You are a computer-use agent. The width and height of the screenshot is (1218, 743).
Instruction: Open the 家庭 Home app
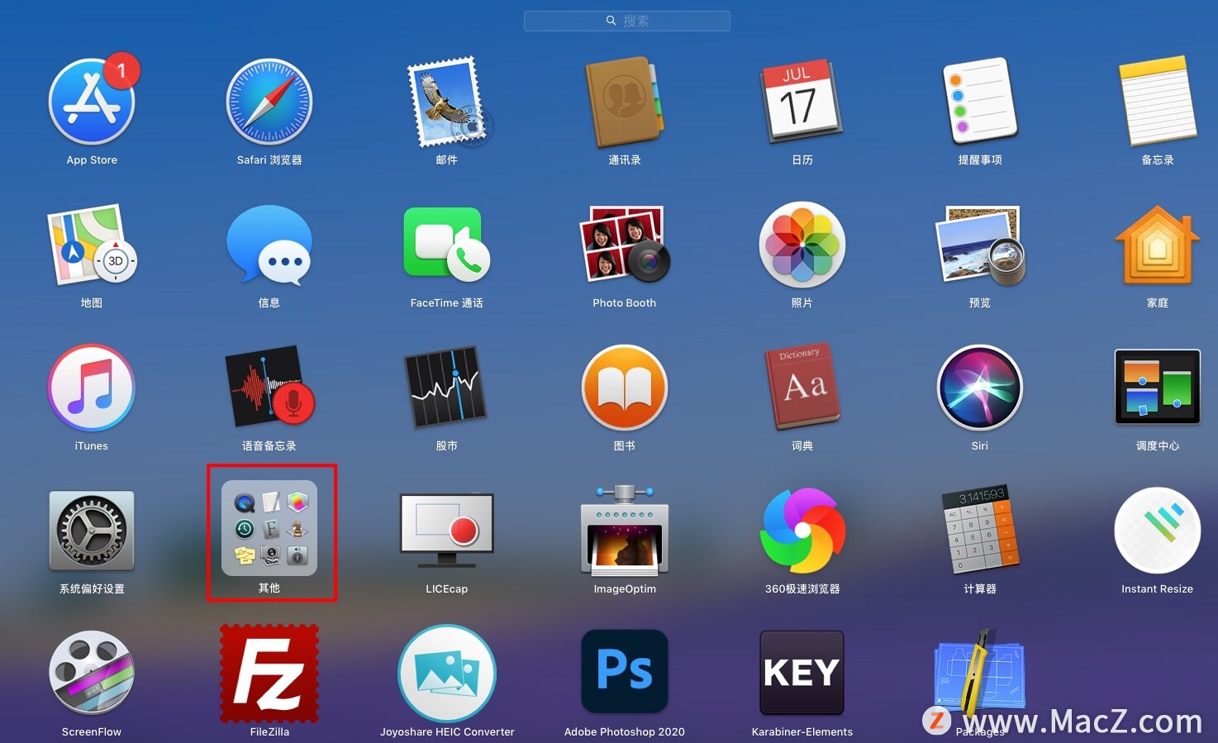(x=1158, y=245)
